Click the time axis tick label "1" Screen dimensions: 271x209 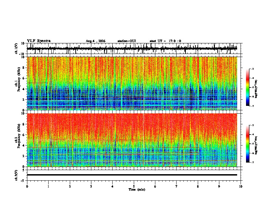pos(48,186)
